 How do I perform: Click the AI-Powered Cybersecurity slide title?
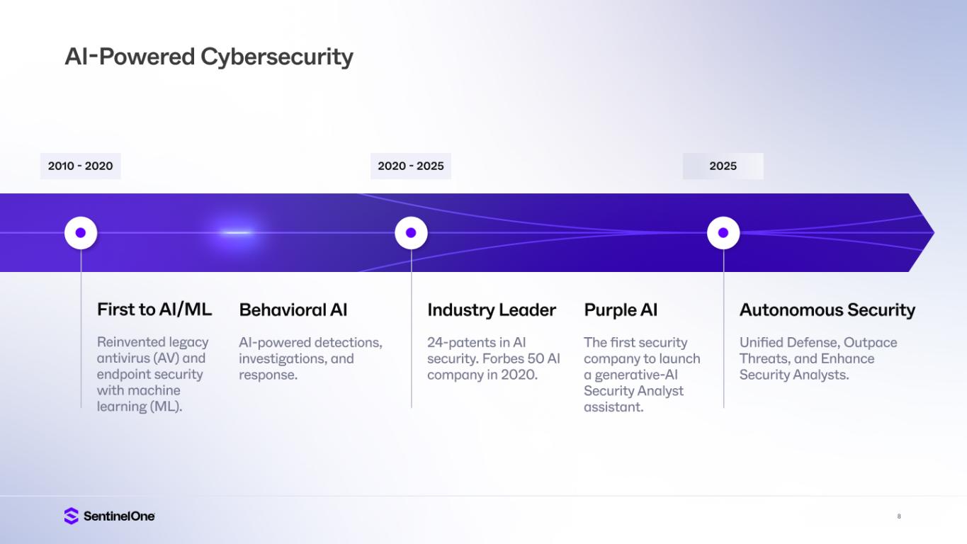209,56
